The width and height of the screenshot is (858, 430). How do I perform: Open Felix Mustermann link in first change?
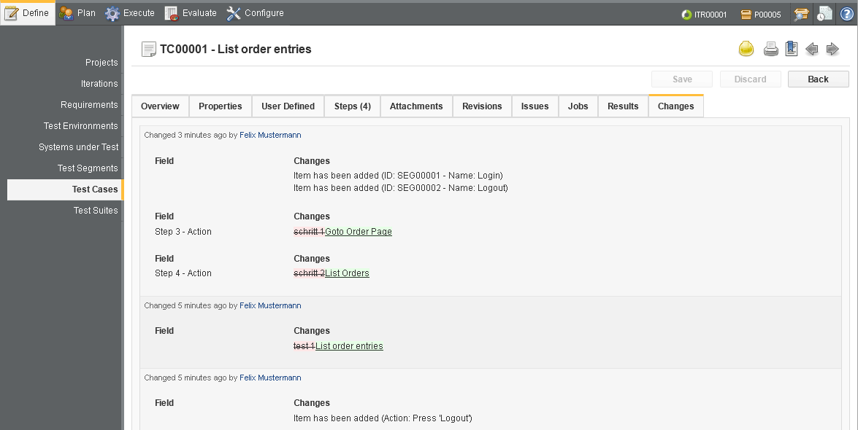[x=270, y=135]
